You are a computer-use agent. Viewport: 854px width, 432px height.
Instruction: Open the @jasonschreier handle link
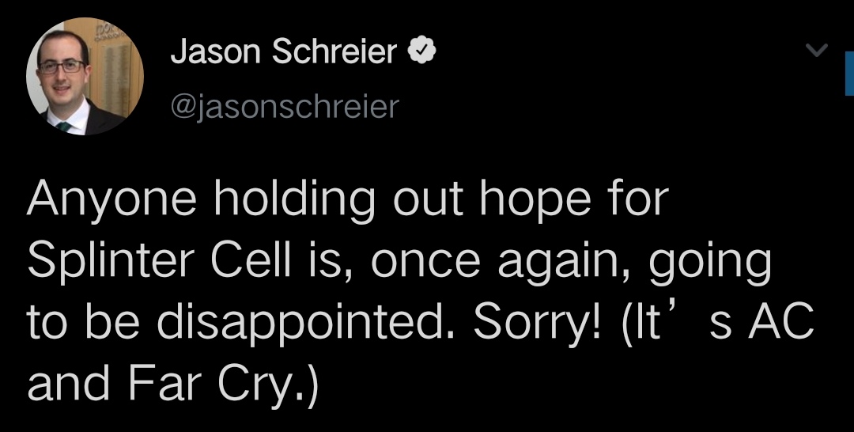coord(285,106)
